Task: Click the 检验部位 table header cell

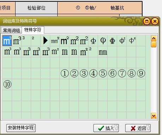Action: coord(36,8)
